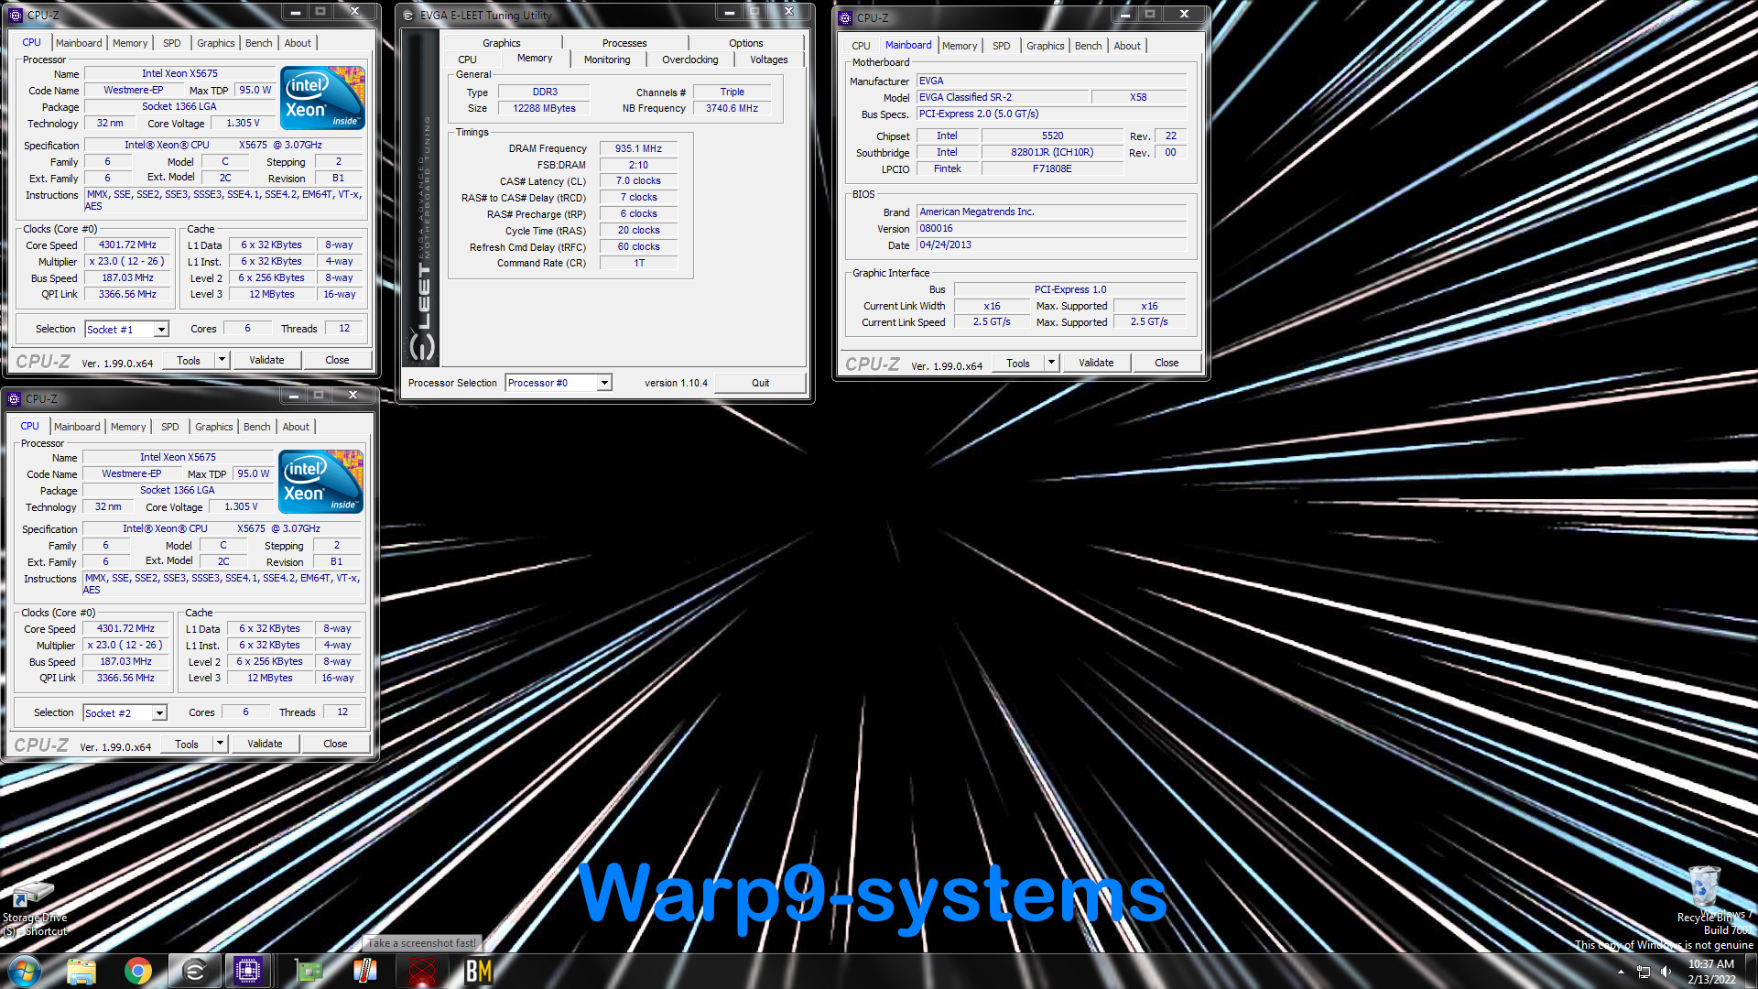The image size is (1758, 989).
Task: Open Windows Start orb
Action: point(25,970)
